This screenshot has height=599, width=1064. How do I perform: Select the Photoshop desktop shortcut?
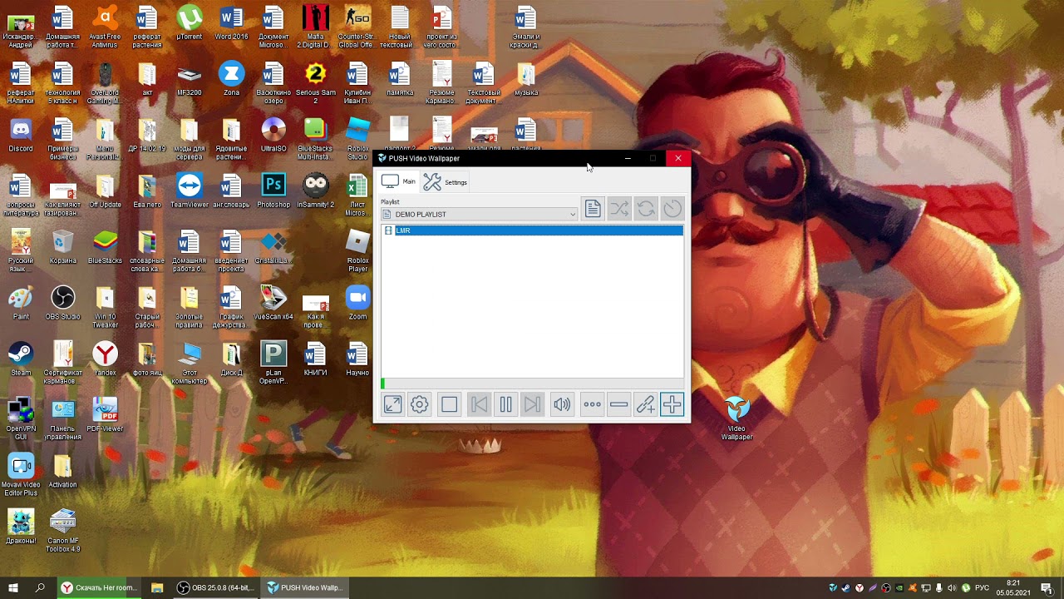tap(273, 191)
